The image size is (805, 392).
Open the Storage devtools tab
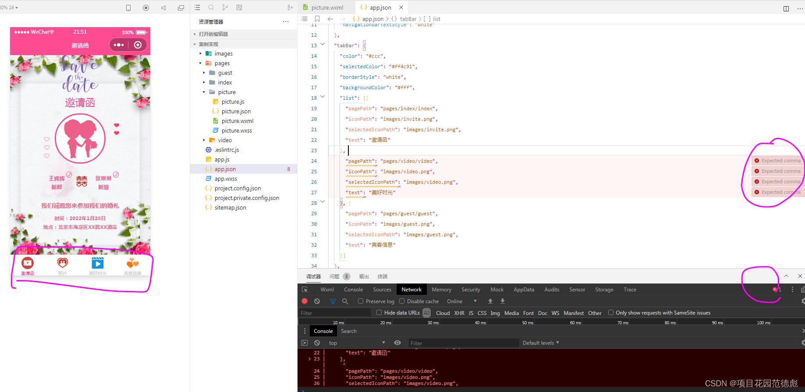point(604,290)
